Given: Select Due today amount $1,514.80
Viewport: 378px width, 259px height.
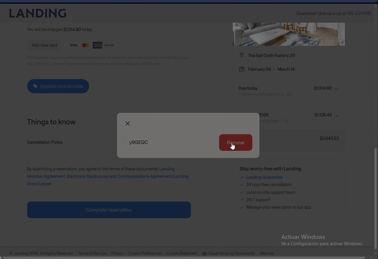Looking at the screenshot, I should point(323,88).
